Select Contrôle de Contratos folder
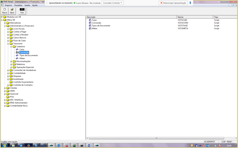 coord(23,85)
